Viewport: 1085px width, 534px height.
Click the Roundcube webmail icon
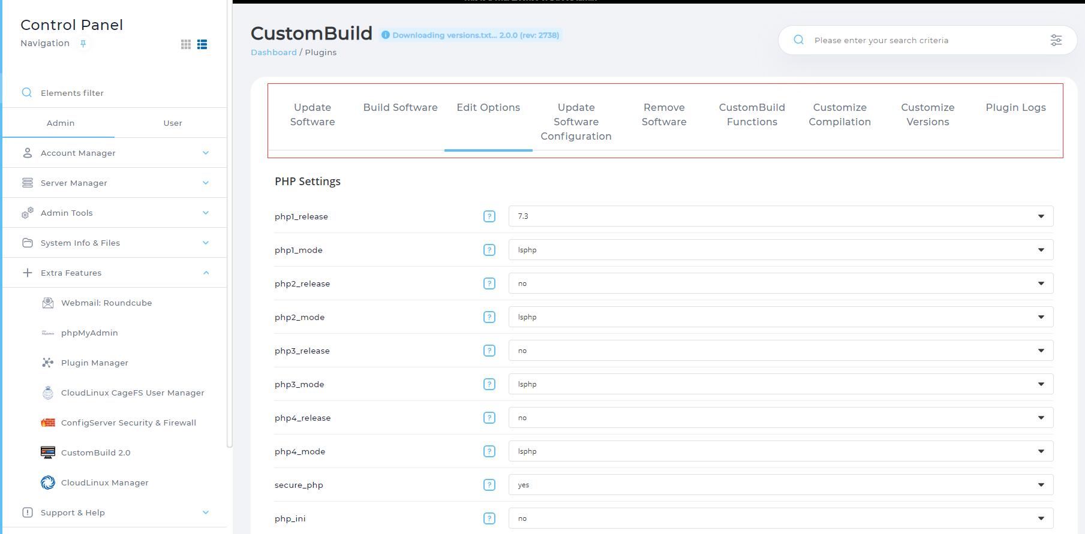48,303
